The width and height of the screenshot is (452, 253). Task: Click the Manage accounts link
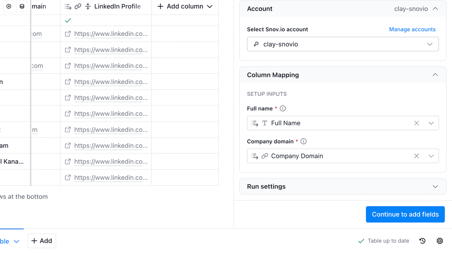tap(412, 29)
